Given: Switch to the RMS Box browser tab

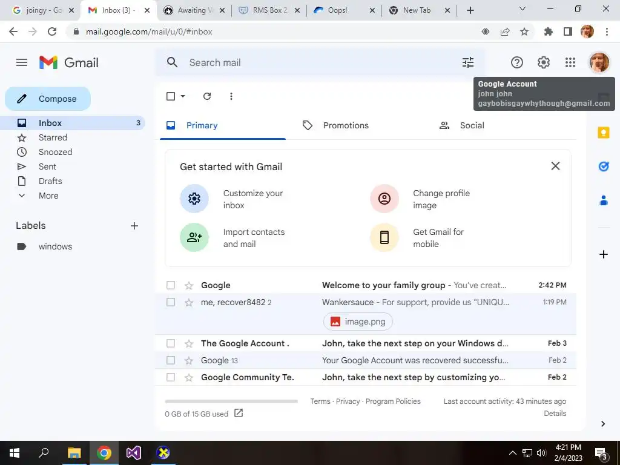Looking at the screenshot, I should 269,10.
